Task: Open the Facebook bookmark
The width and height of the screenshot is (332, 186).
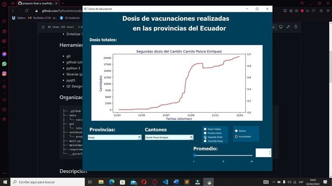Action: pos(70,18)
